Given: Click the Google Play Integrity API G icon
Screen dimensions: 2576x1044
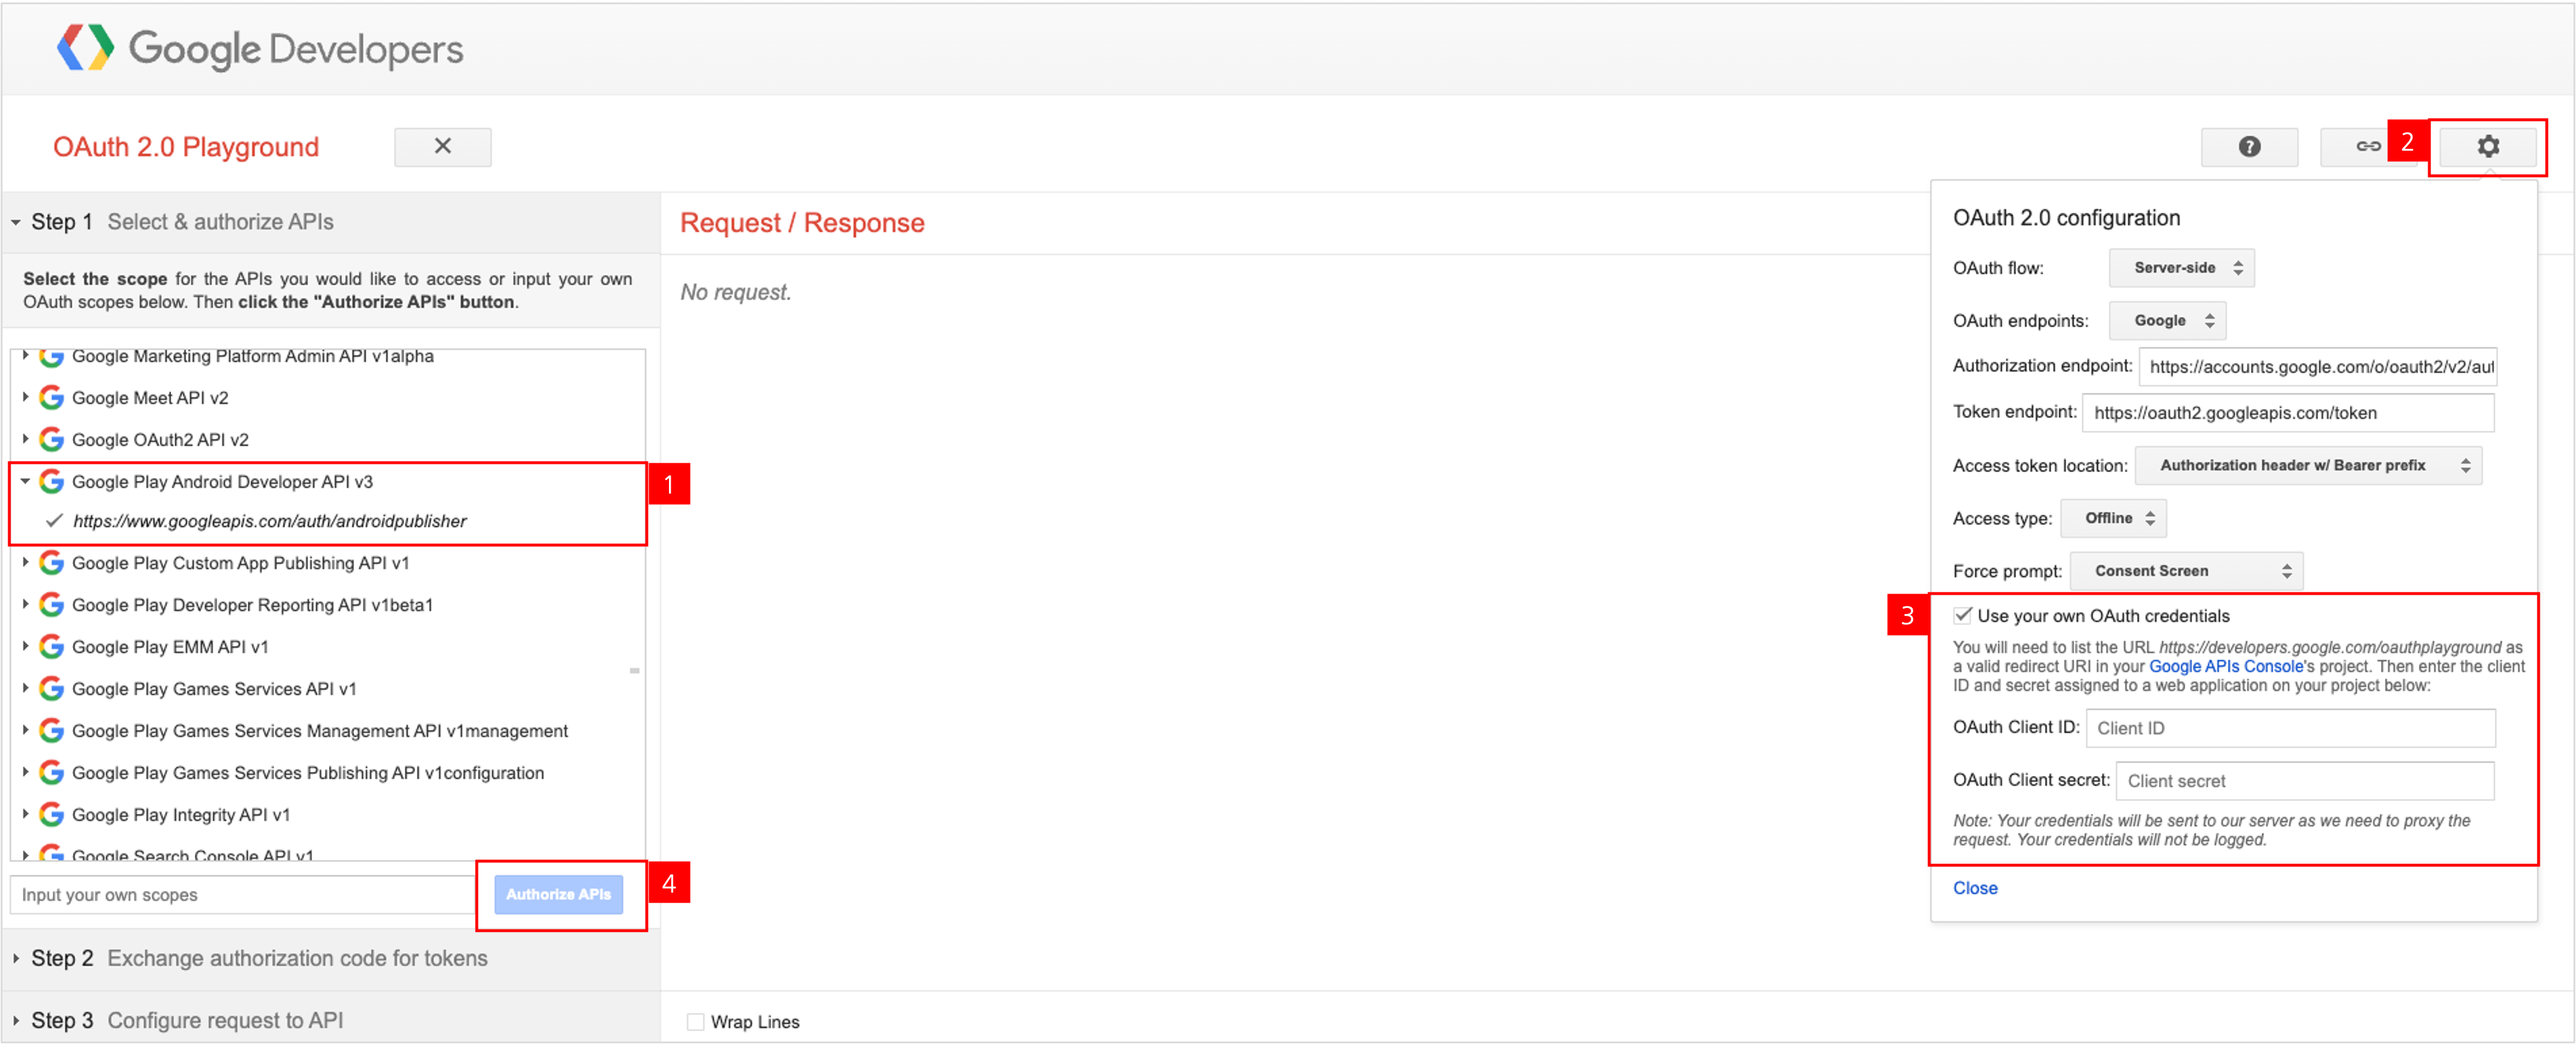Looking at the screenshot, I should pos(51,815).
